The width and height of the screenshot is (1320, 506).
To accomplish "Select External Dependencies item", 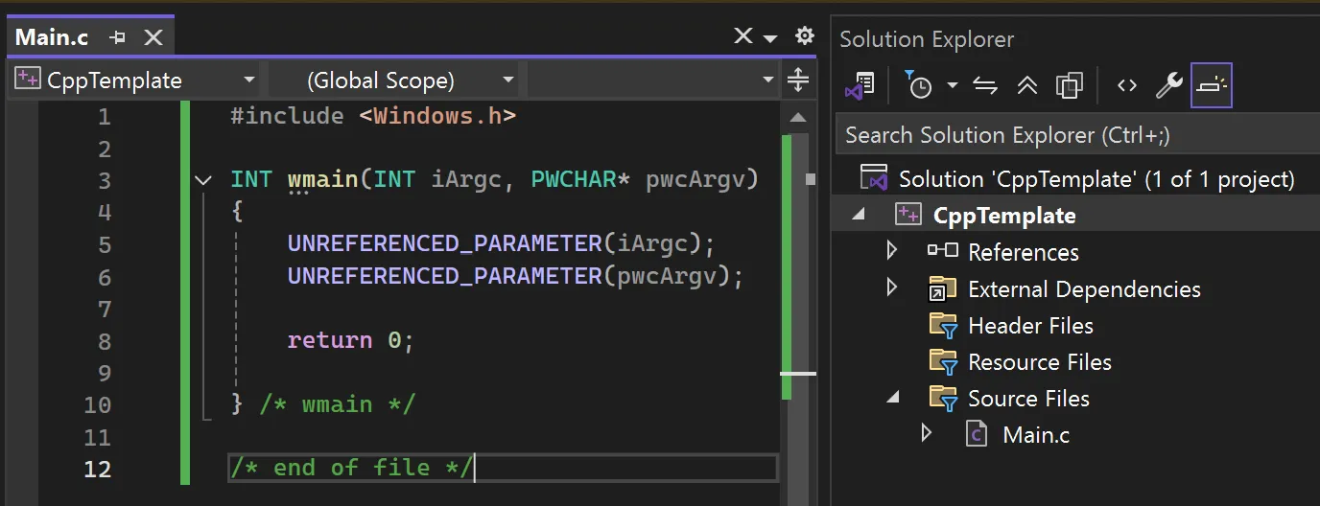I will coord(1084,288).
